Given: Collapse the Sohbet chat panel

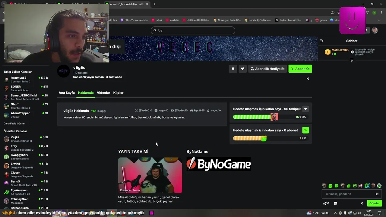Looking at the screenshot, I should pos(321,41).
